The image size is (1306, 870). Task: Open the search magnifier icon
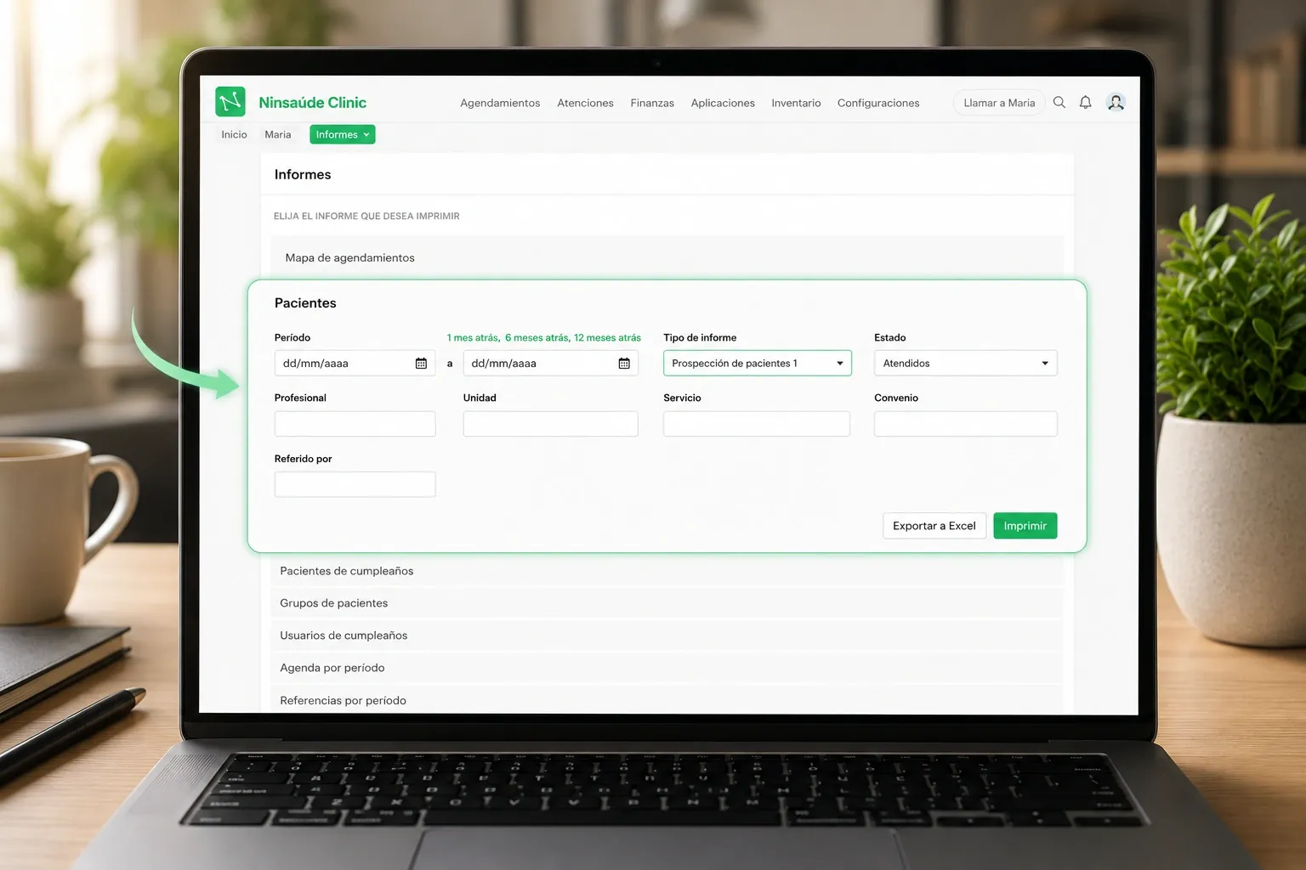tap(1059, 103)
